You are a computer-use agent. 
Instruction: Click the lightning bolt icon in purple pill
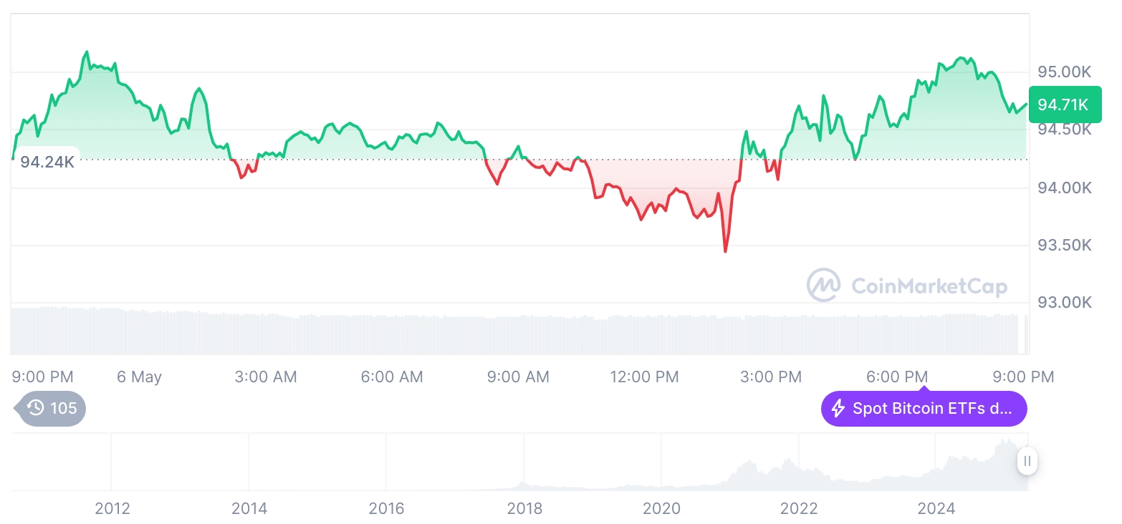(838, 409)
